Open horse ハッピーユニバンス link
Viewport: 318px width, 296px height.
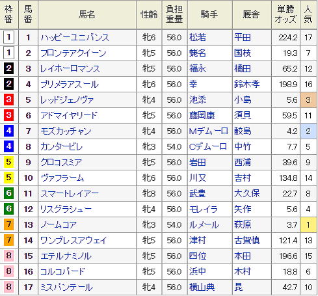pyautogui.click(x=75, y=38)
